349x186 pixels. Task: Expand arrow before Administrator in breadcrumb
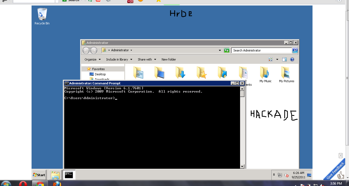pos(109,50)
